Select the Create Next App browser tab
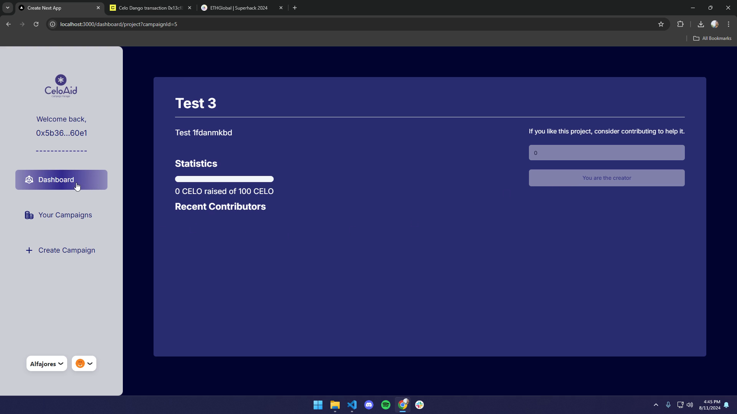Screen dimensions: 737x414 coord(59,8)
